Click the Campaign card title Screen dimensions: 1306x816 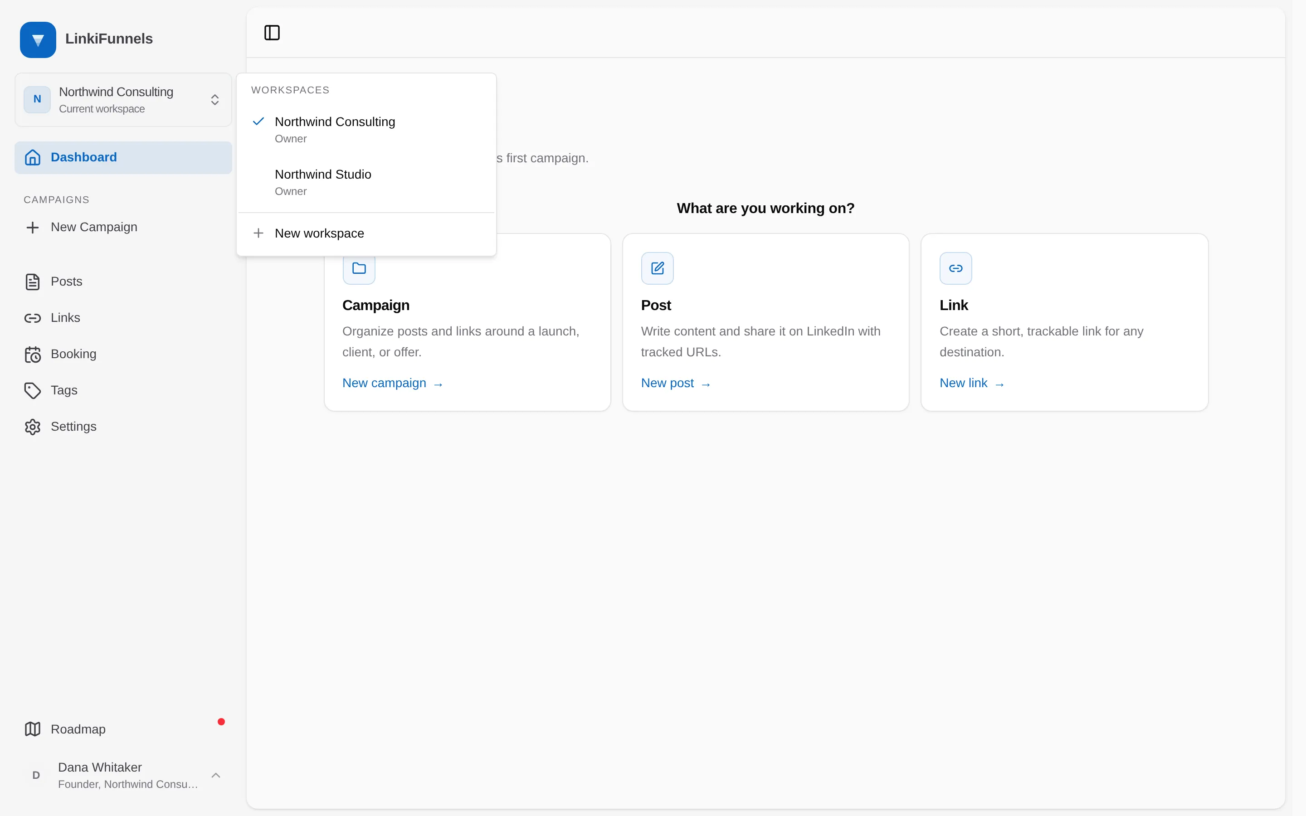(375, 306)
